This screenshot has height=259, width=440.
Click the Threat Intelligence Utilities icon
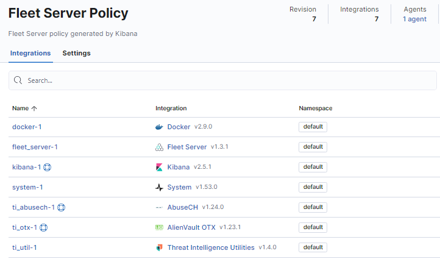click(160, 247)
